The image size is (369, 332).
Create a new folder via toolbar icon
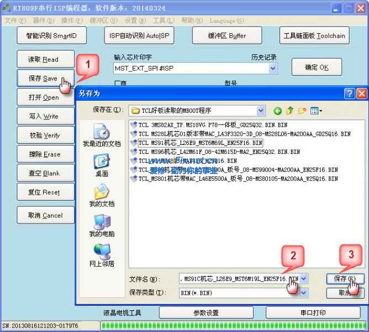point(302,111)
